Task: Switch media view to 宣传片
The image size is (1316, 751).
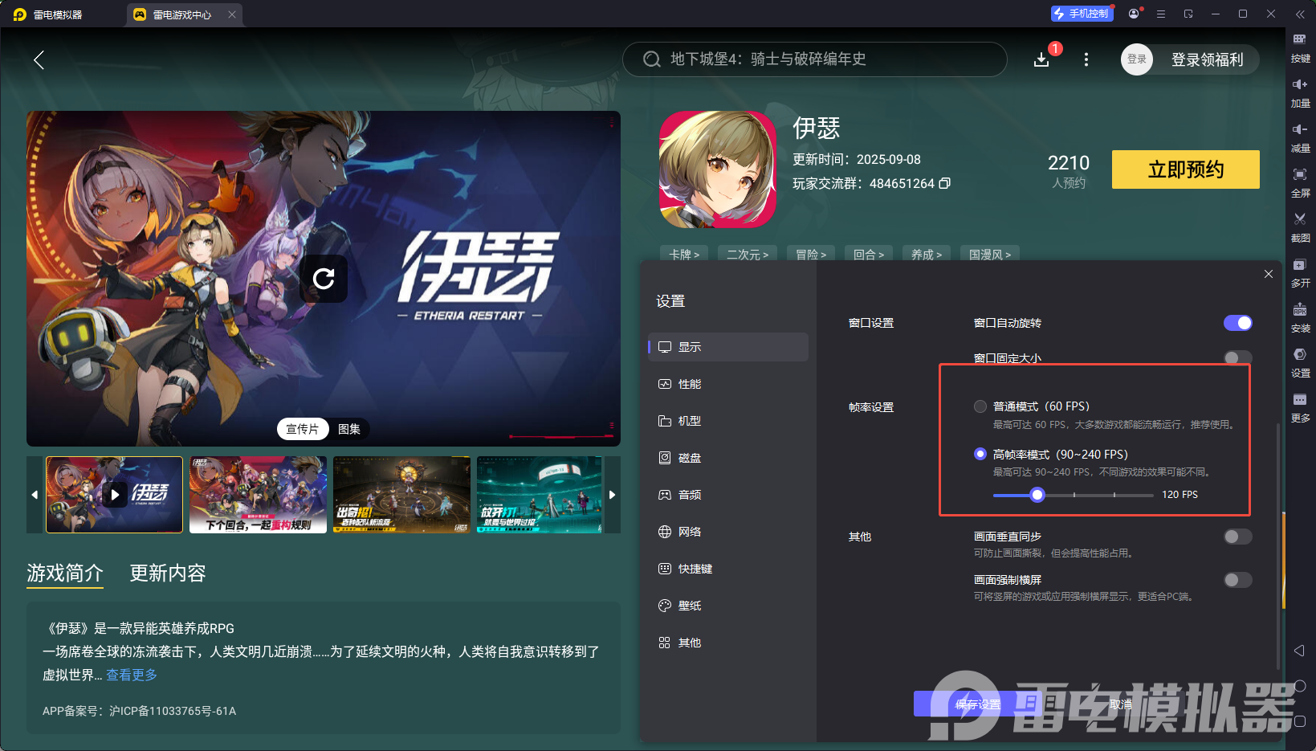Action: click(x=303, y=429)
